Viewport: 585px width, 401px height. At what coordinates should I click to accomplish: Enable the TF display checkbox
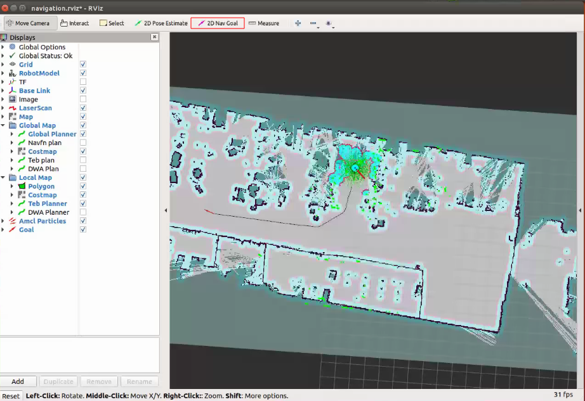(x=83, y=82)
